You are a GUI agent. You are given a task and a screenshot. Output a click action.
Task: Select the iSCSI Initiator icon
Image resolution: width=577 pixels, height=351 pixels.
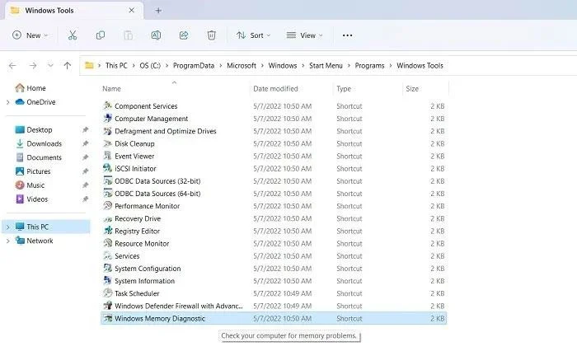[x=107, y=169]
